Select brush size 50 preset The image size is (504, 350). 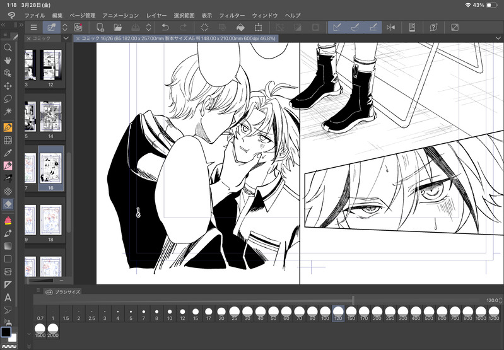coord(273,313)
